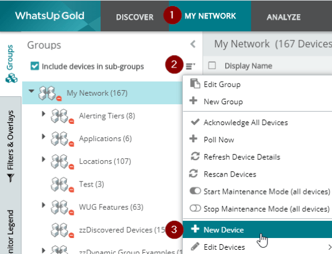Select Alerting Tiers (8) group
This screenshot has width=332, height=254.
(107, 116)
